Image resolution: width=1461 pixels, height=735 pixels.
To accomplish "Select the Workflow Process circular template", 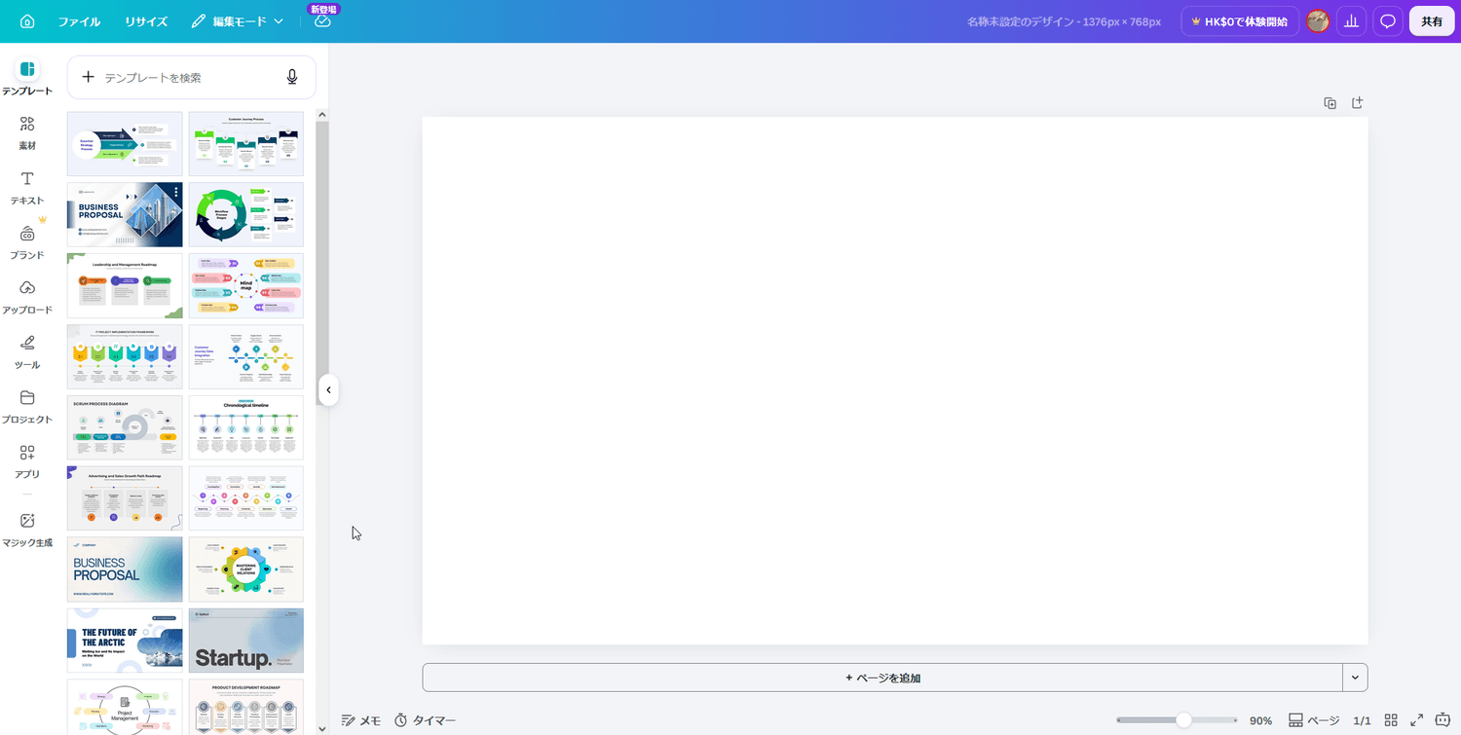I will click(245, 214).
